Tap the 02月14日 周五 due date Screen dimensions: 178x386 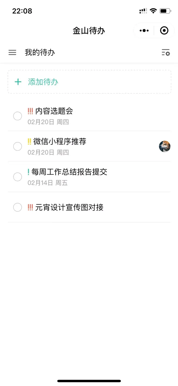(48, 183)
